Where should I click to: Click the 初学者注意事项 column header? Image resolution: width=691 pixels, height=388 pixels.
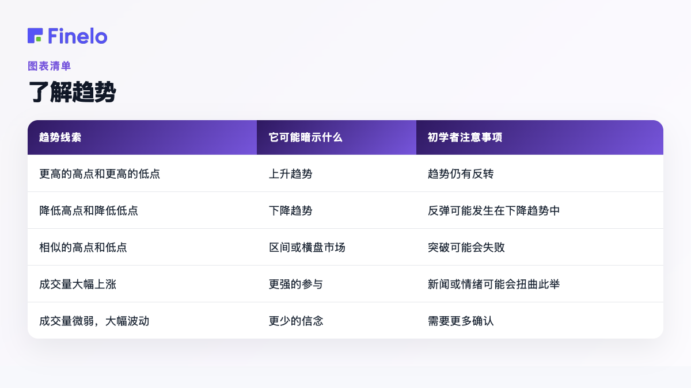[x=540, y=137]
